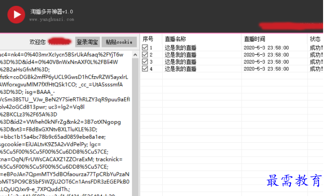Click the 成功 status in row 1
The width and height of the screenshot is (326, 196).
(316, 48)
